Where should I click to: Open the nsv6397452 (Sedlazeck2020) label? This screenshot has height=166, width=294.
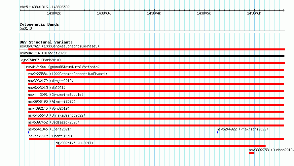pyautogui.click(x=54, y=122)
